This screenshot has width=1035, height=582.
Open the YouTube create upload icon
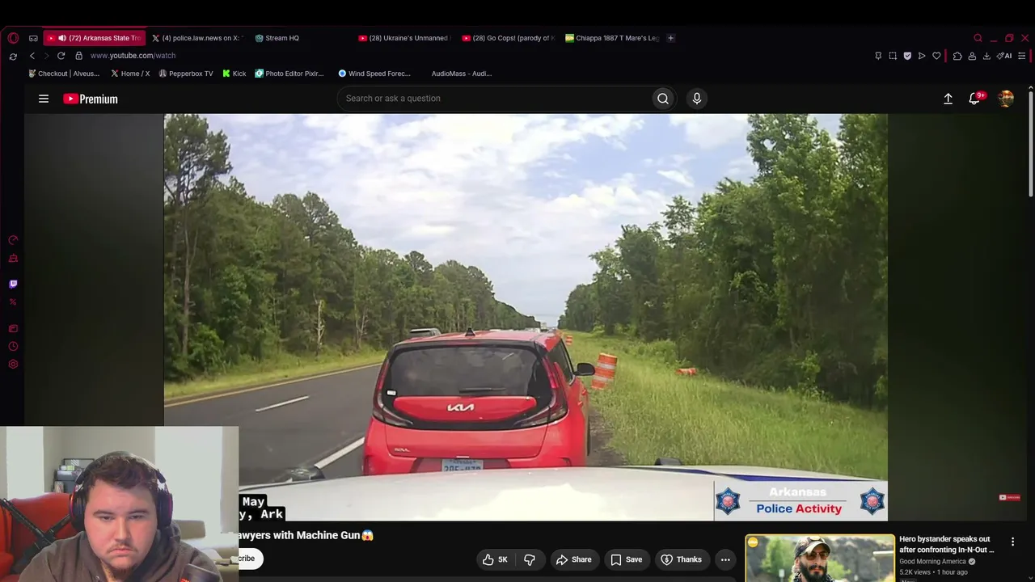click(x=948, y=99)
